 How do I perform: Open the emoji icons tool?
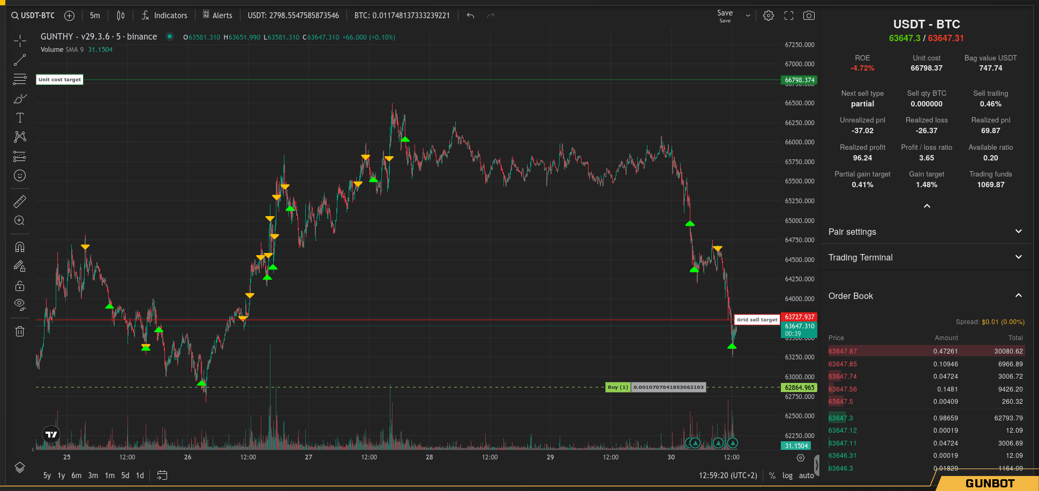point(20,175)
